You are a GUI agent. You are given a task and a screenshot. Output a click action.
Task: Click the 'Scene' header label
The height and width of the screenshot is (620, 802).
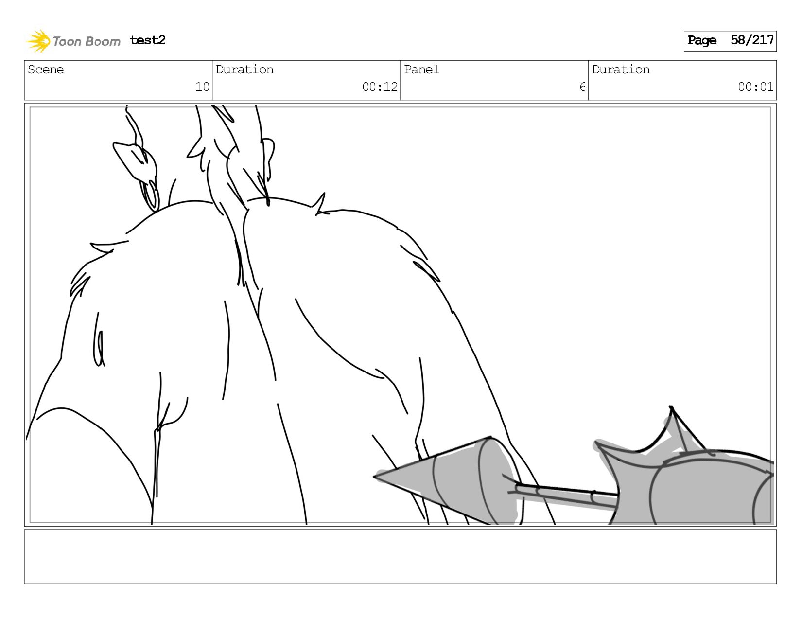pos(46,70)
